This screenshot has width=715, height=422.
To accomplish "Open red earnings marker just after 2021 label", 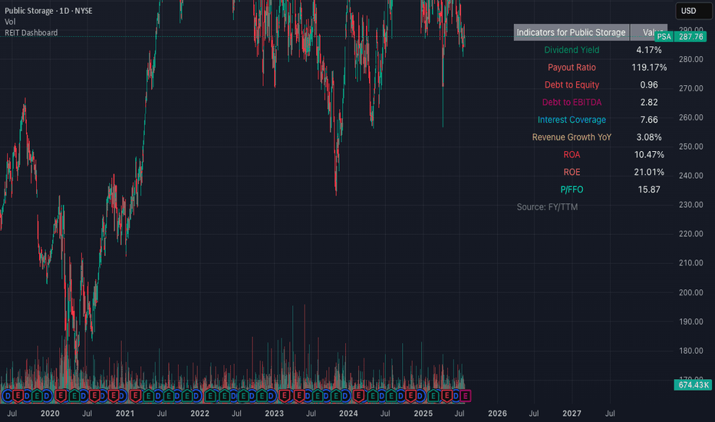I will [x=136, y=396].
